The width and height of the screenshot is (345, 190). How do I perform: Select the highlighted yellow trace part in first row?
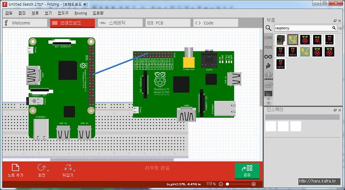(x=293, y=40)
